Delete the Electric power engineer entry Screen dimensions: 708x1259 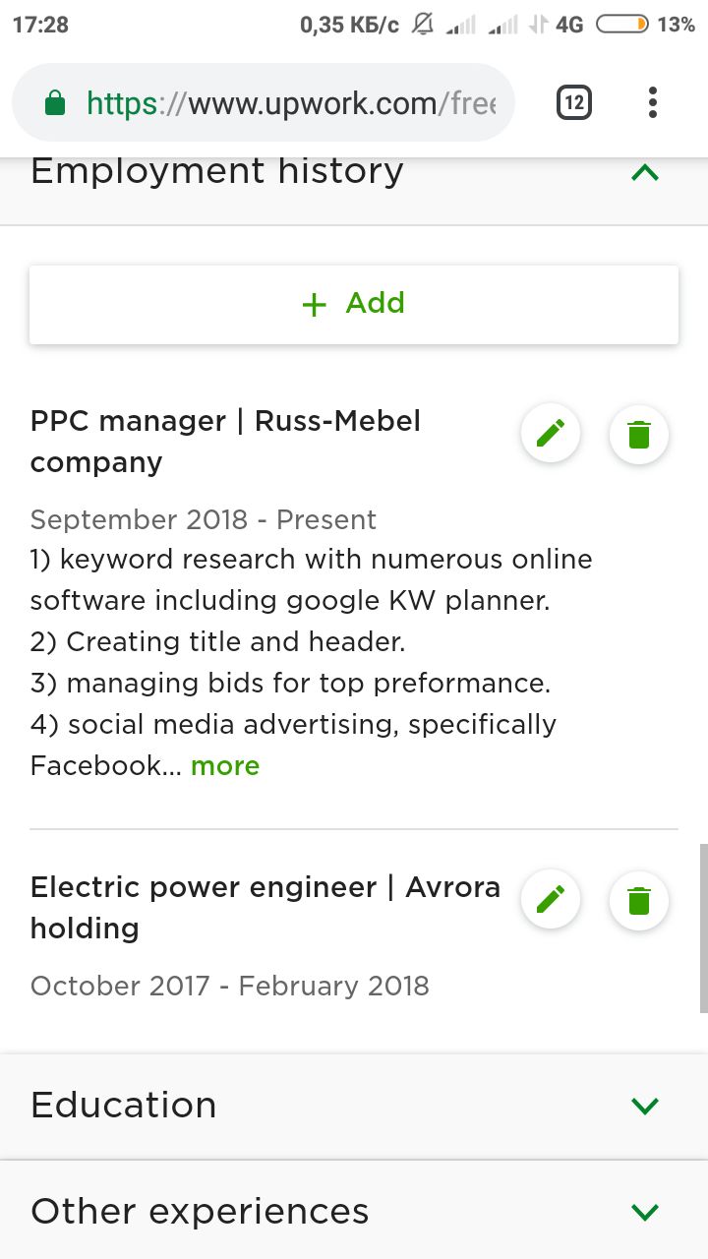click(639, 899)
